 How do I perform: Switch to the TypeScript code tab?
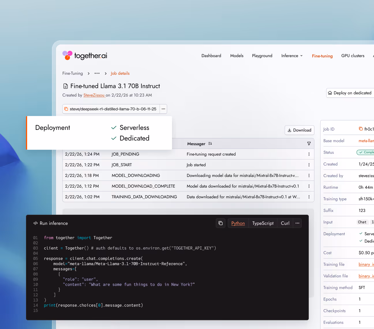point(263,223)
